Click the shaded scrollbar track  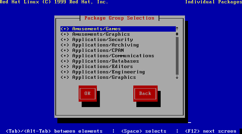177,56
